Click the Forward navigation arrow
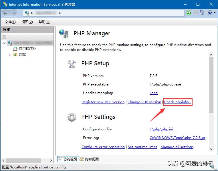The height and width of the screenshot is (171, 218). point(14,13)
